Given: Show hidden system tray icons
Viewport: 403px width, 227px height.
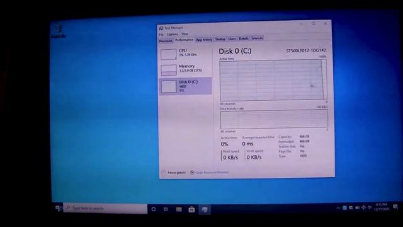Looking at the screenshot, I should 338,208.
